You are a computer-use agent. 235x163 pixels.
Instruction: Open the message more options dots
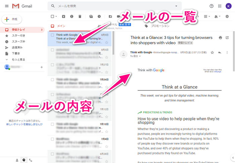227,52
